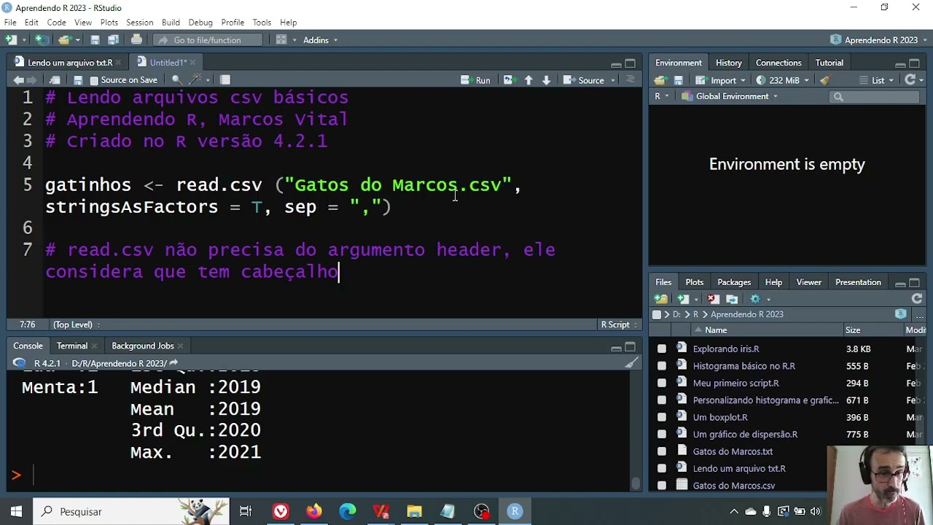Open the Addins dropdown
This screenshot has width=933, height=525.
[x=321, y=40]
